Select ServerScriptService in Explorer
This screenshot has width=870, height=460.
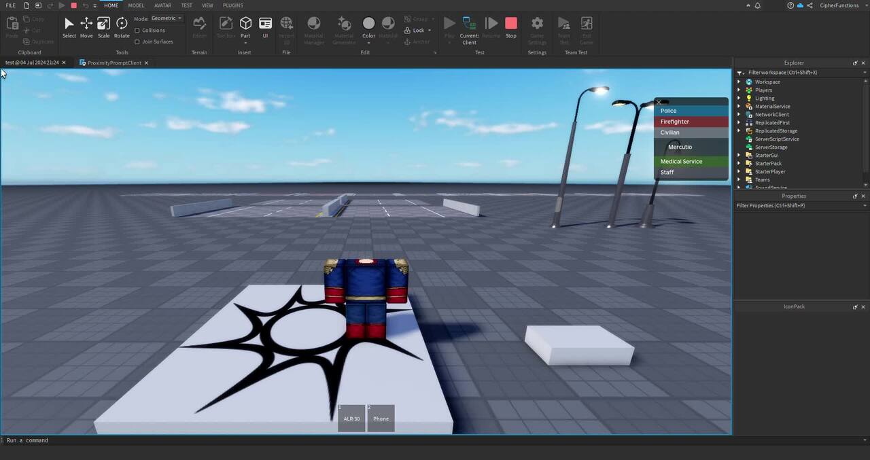click(x=777, y=139)
